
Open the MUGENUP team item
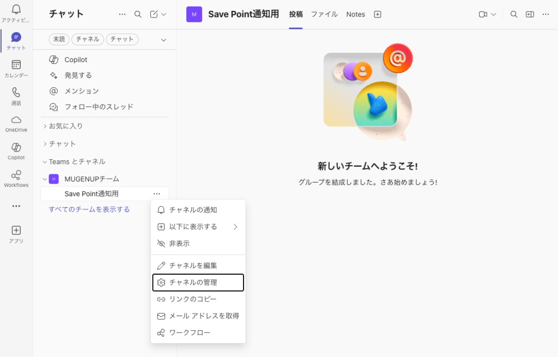click(92, 179)
